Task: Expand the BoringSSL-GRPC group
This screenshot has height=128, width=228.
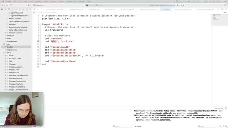Action: 6,58
